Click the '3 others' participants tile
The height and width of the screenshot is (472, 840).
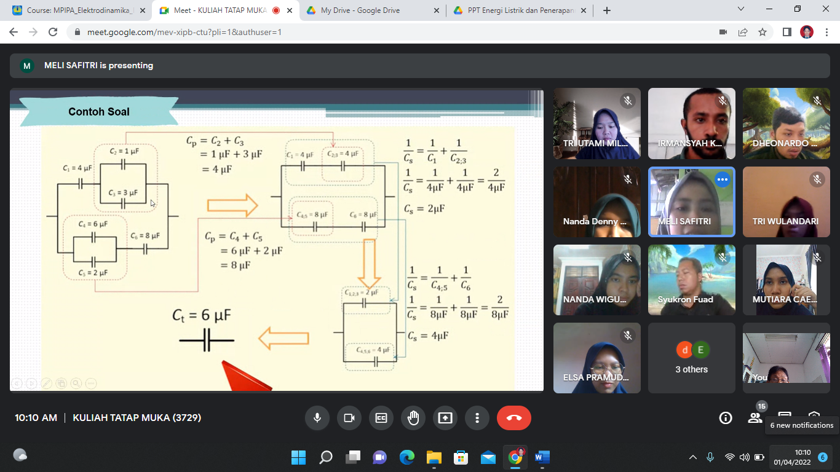click(x=691, y=358)
